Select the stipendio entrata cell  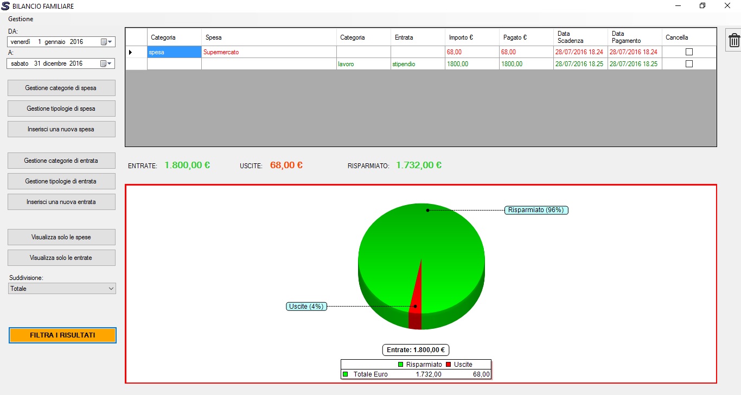pyautogui.click(x=418, y=64)
